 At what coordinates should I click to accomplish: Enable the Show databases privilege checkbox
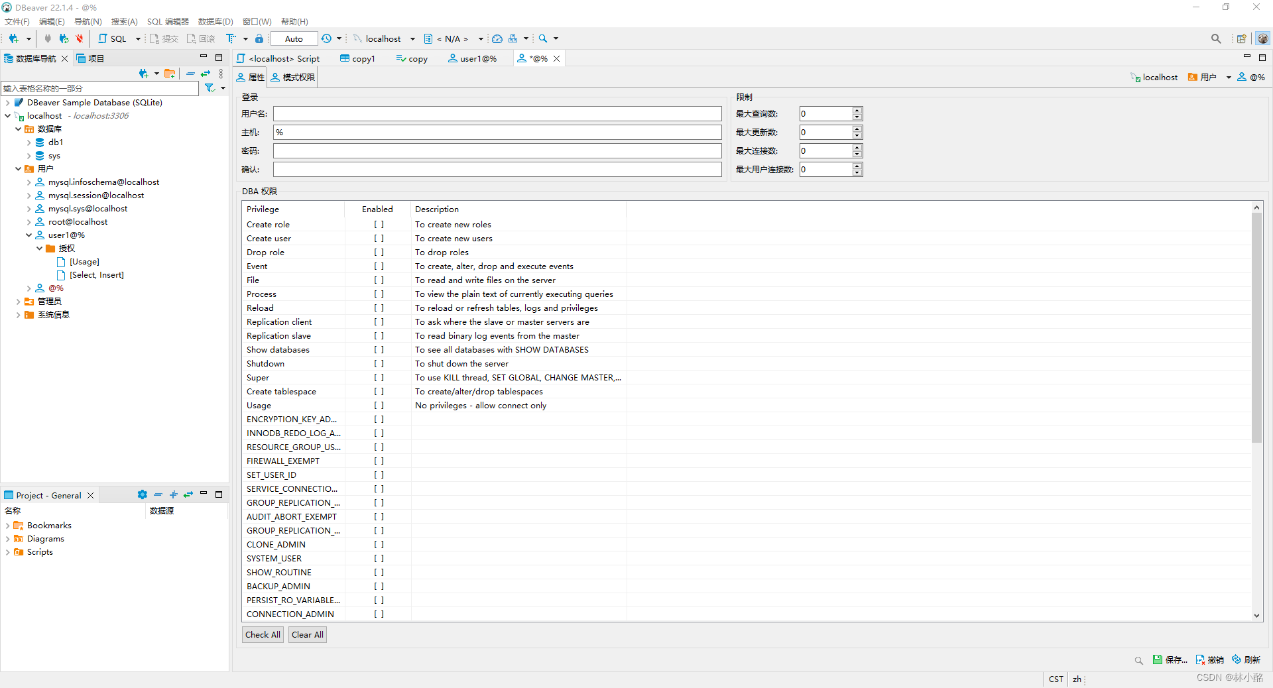coord(378,349)
